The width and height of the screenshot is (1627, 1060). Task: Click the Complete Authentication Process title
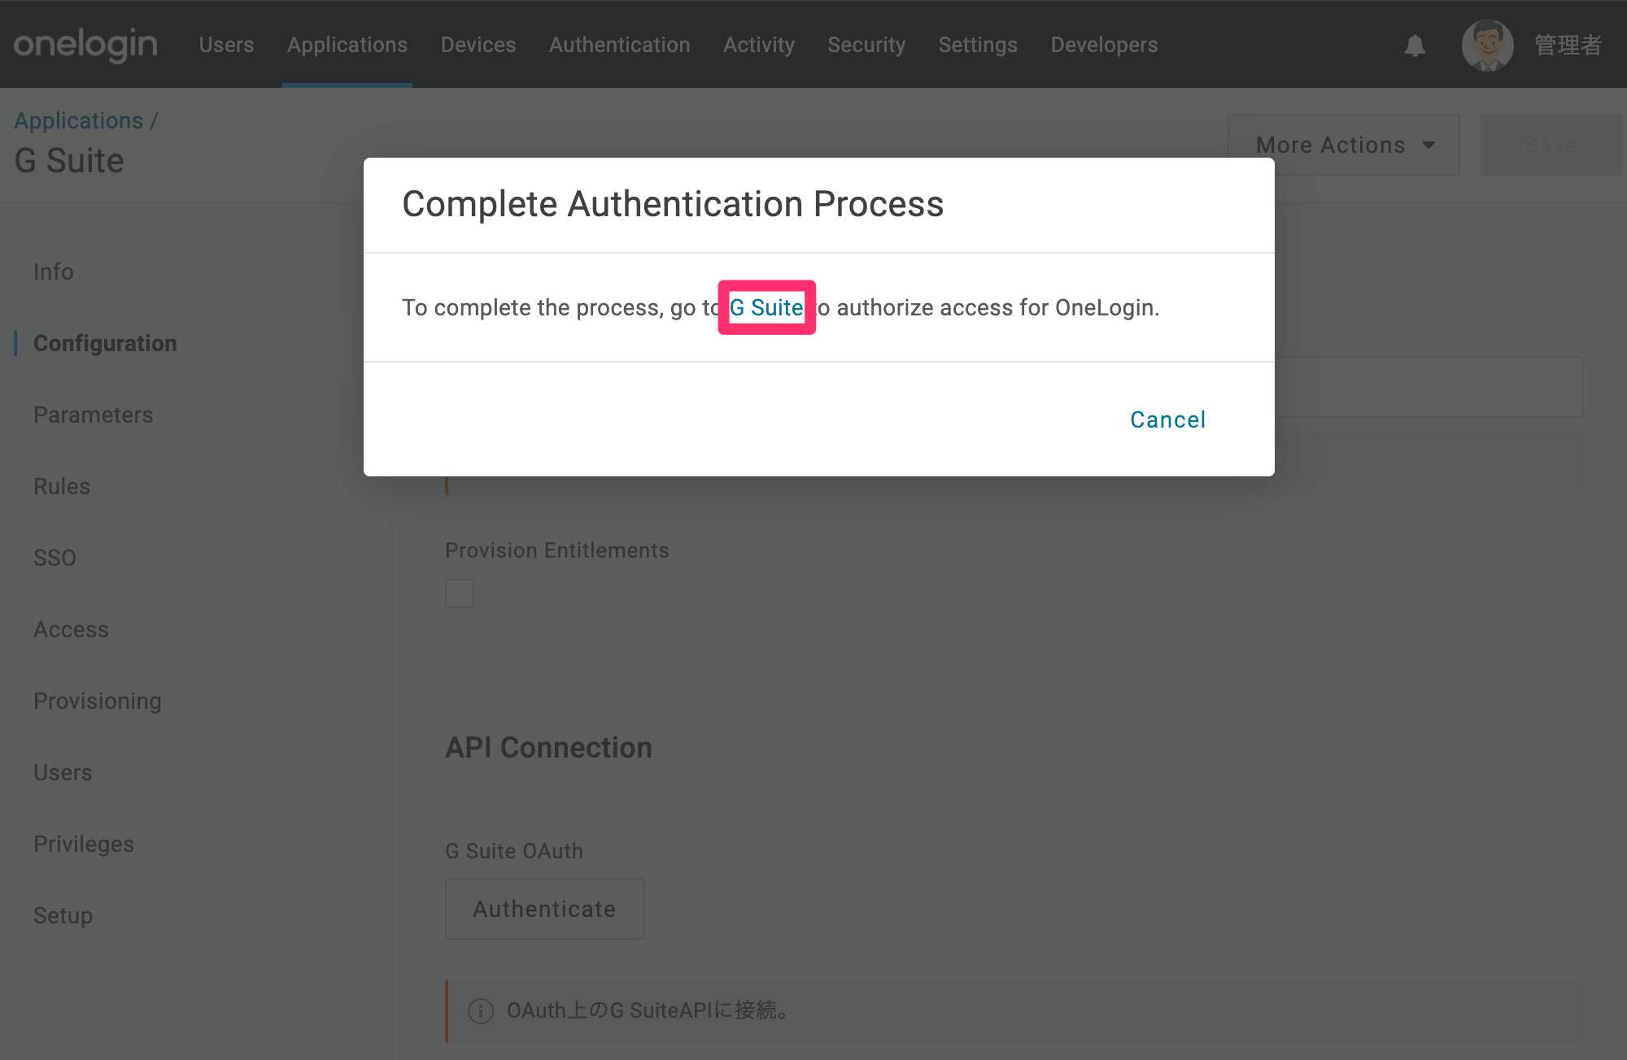coord(673,203)
